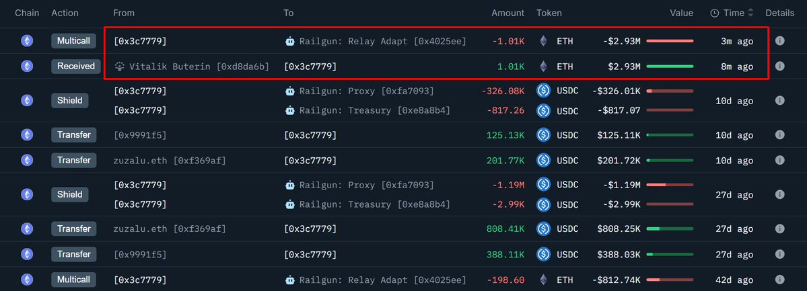Click the -$2.93M value cell
Viewport: 807px width, 291px height.
(x=622, y=40)
